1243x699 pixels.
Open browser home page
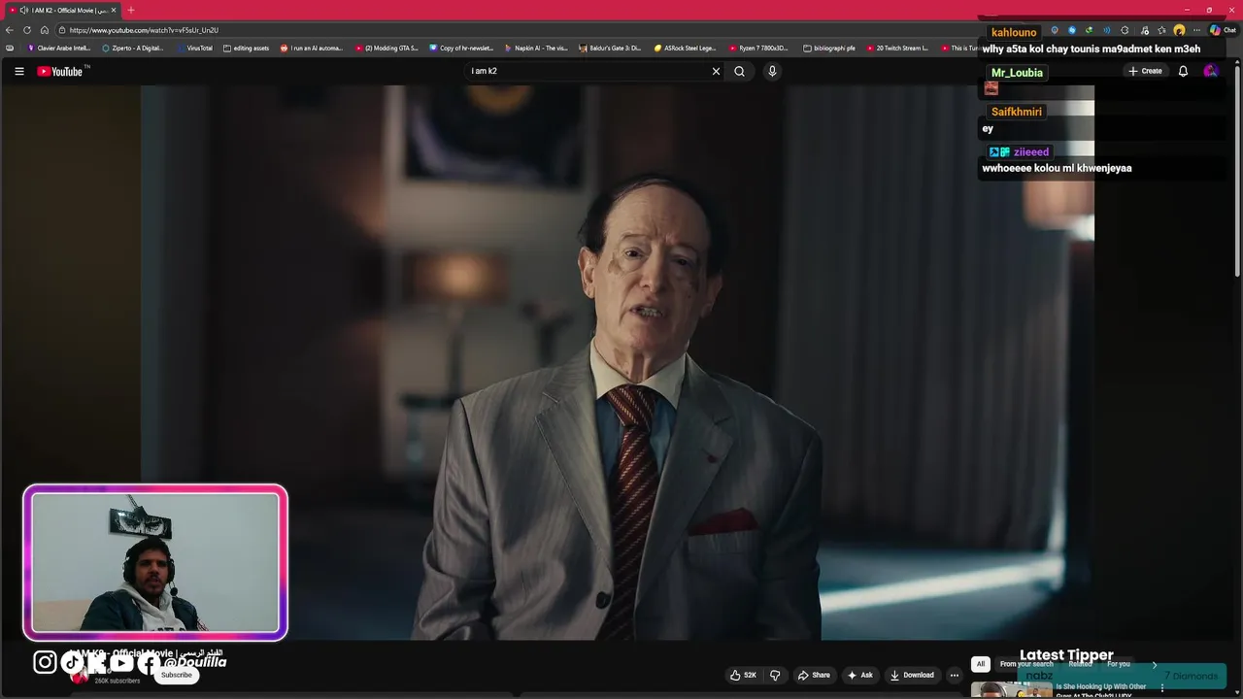tap(44, 30)
